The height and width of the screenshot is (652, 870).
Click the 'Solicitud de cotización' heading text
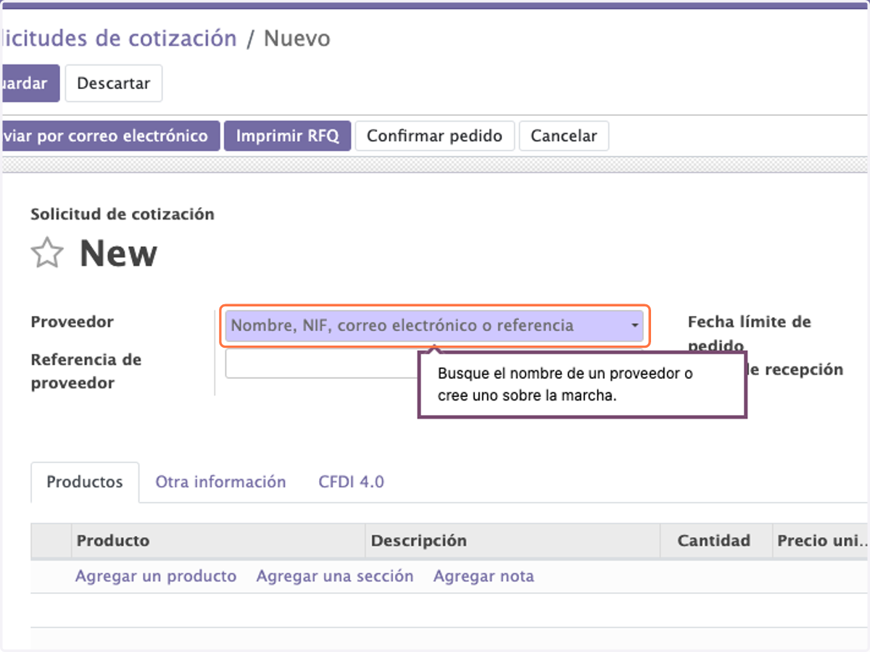point(123,214)
